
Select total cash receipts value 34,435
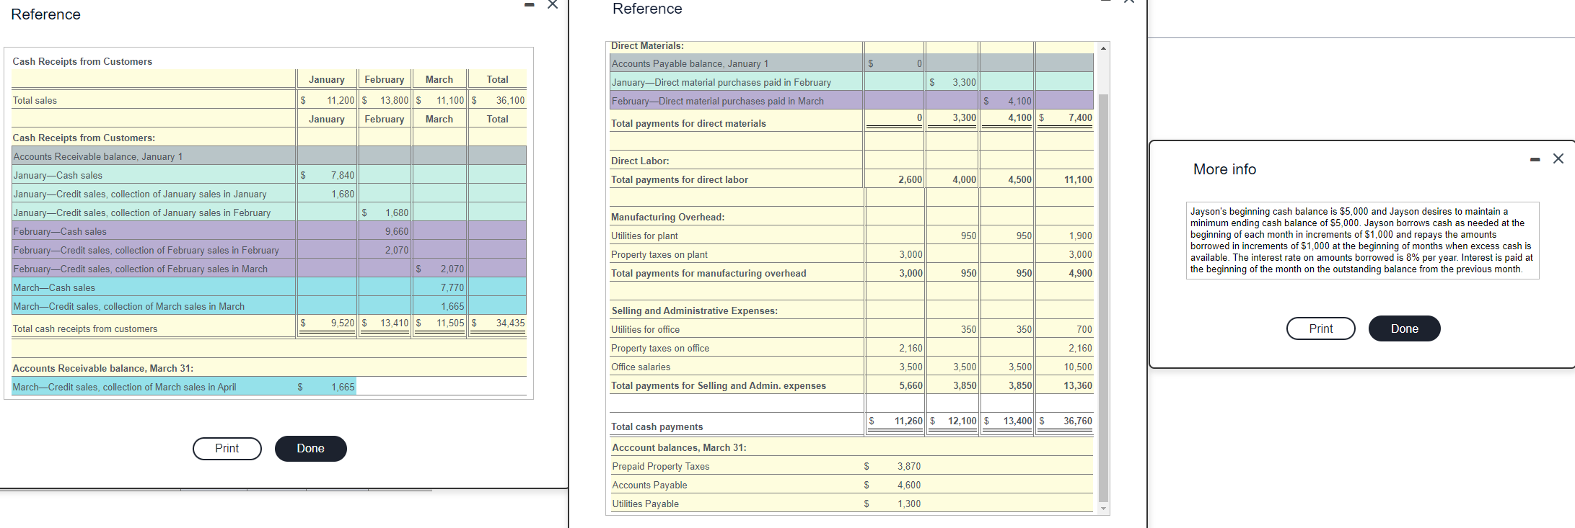coord(510,323)
